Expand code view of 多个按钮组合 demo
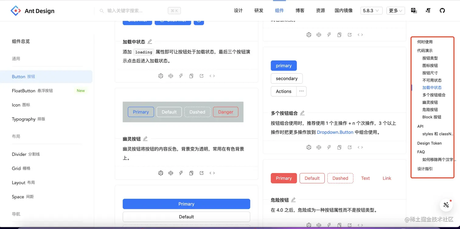The height and width of the screenshot is (229, 460). (360, 147)
